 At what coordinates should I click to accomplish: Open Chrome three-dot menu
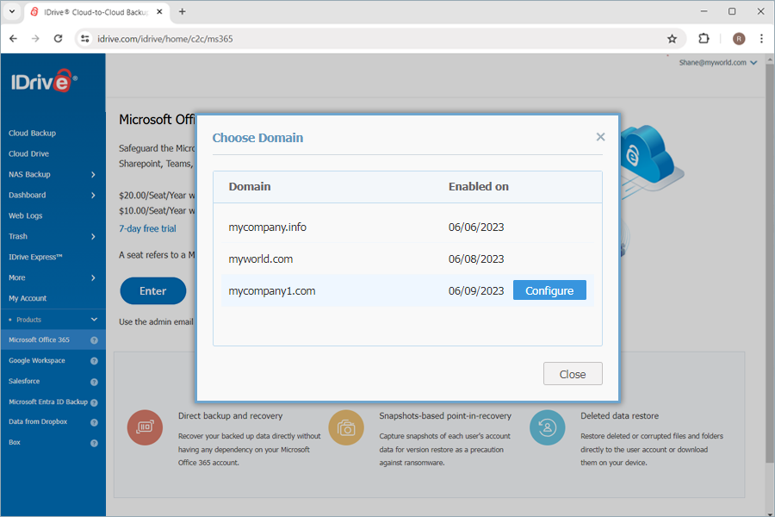click(x=761, y=39)
